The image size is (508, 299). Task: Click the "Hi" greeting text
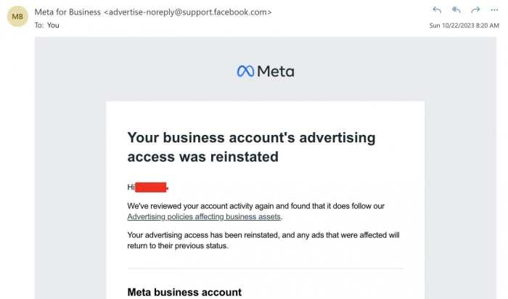coord(131,187)
